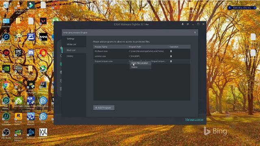Viewport: 260px width, 146px height.
Task: Click the Operation column header
Action: (174, 47)
